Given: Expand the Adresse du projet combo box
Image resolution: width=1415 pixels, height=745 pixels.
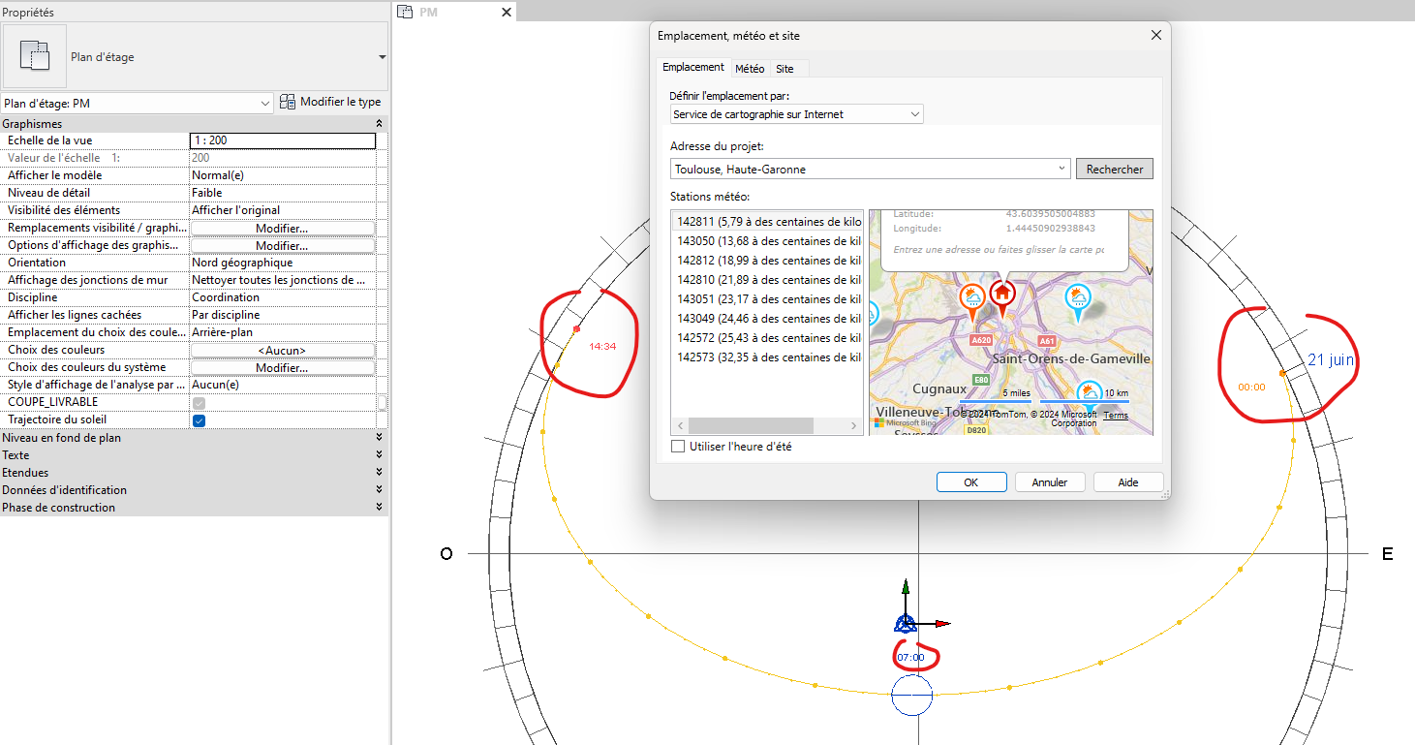Looking at the screenshot, I should pos(1061,169).
